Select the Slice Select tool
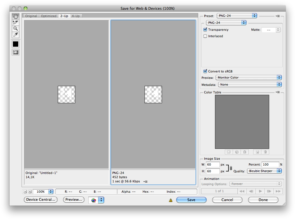 pos(15,22)
